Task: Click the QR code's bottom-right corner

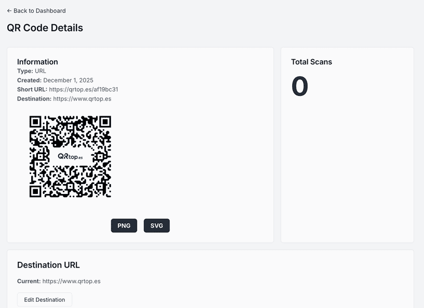Action: pyautogui.click(x=108, y=194)
